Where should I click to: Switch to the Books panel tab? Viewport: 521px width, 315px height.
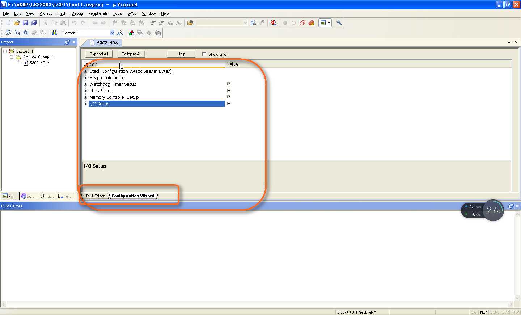tap(28, 196)
